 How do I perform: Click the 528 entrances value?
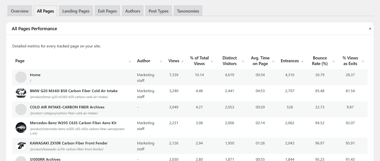(290, 107)
